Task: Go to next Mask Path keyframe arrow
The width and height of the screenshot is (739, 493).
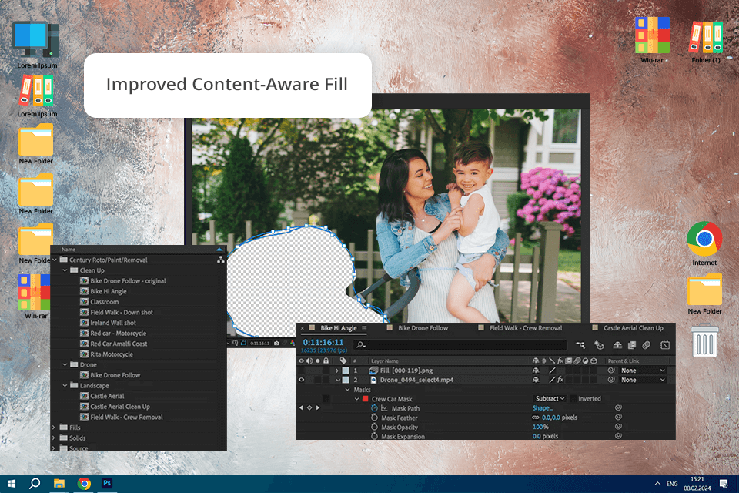Action: click(318, 407)
